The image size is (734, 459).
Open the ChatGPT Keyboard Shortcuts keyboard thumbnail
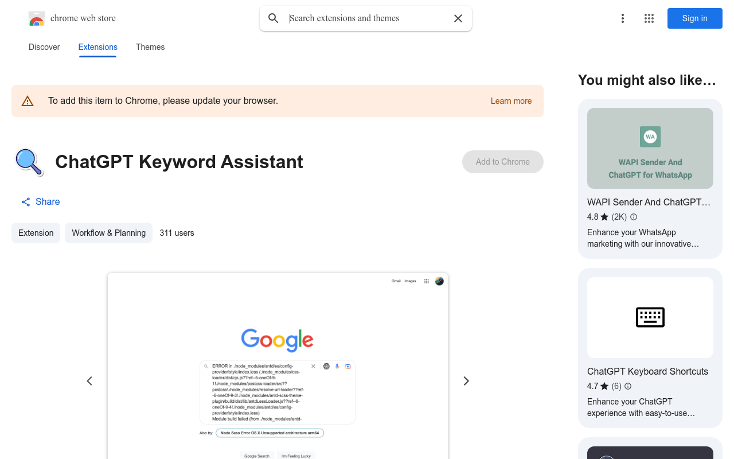point(650,317)
